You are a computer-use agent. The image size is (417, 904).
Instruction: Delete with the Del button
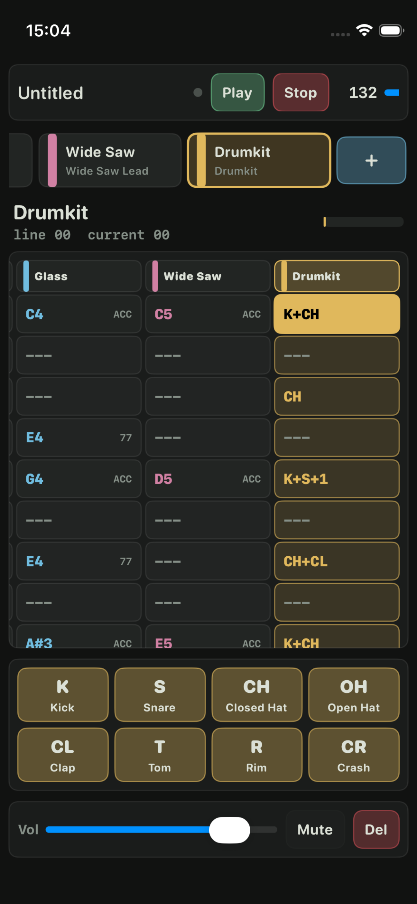376,829
